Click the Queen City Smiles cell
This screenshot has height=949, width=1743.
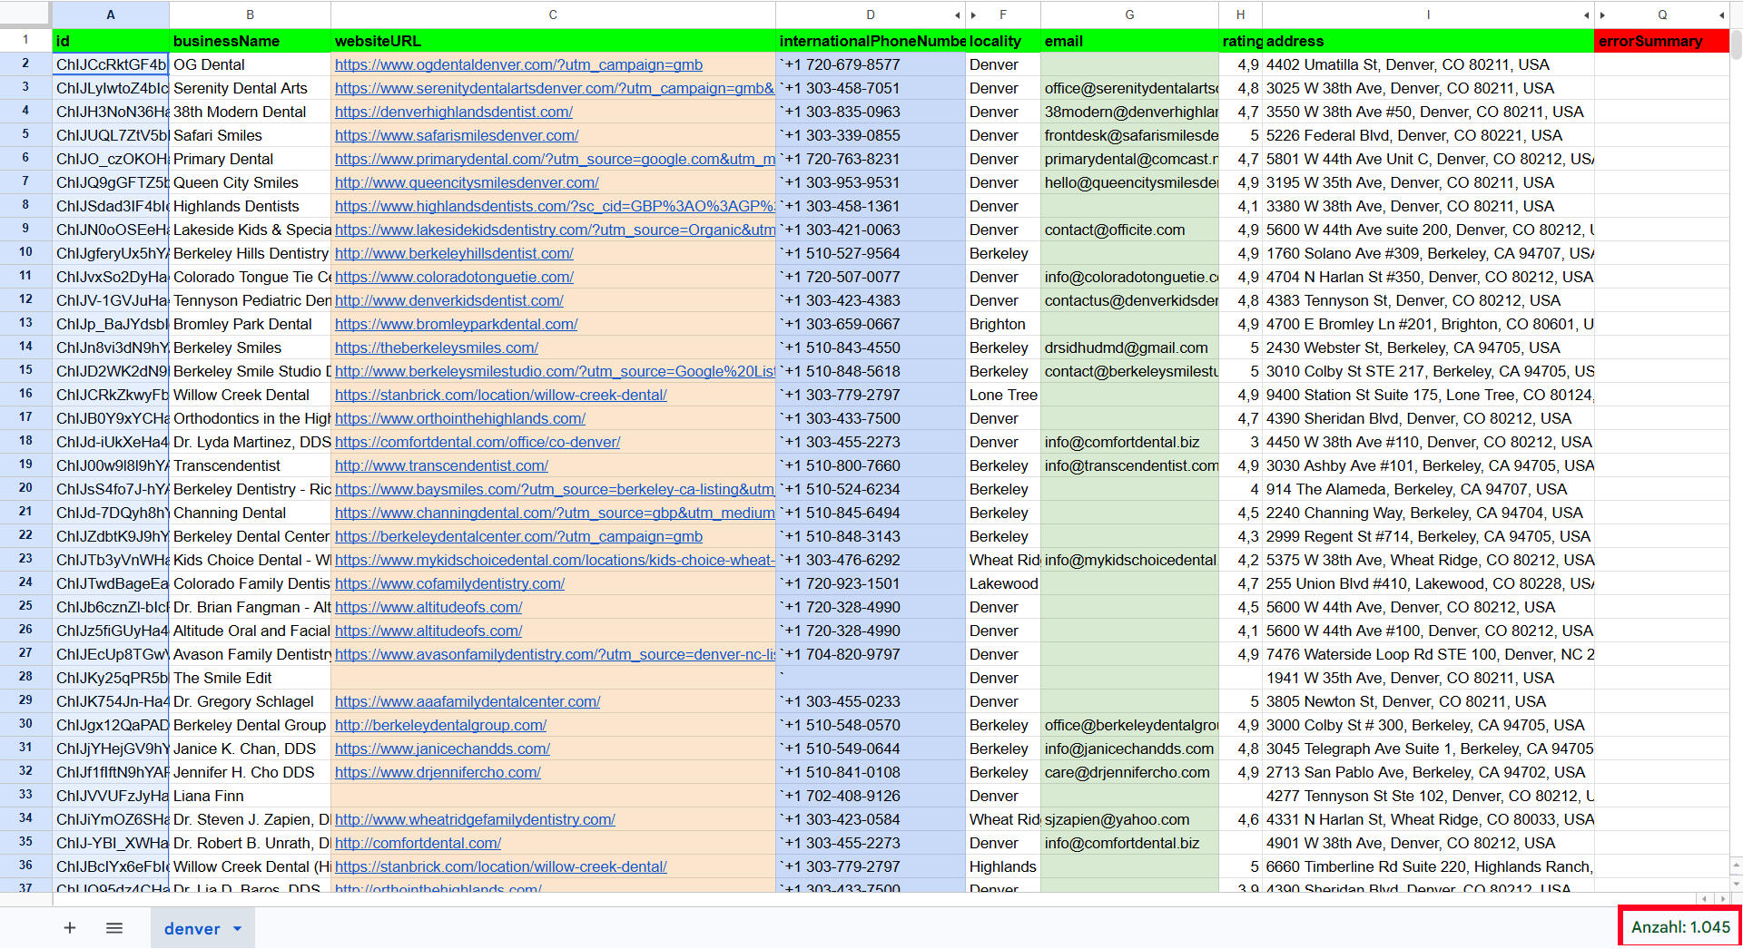[250, 182]
